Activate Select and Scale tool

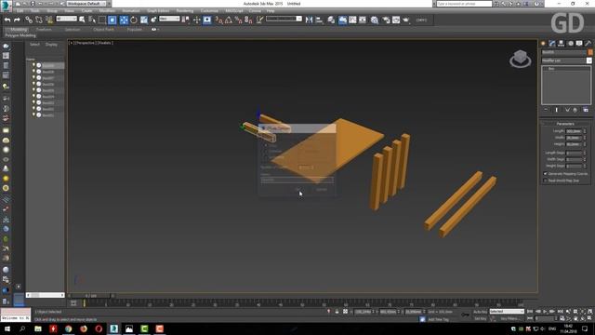click(x=144, y=20)
